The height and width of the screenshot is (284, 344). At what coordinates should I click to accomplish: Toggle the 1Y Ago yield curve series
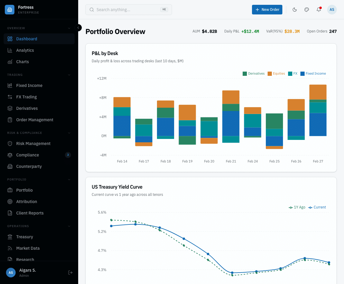(x=297, y=207)
